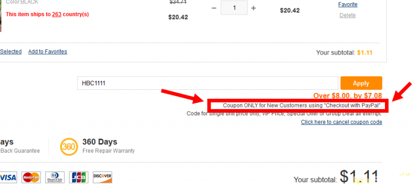Viewport: 415px width, 189px height.
Task: Click the Discover payment icon
Action: (102, 178)
